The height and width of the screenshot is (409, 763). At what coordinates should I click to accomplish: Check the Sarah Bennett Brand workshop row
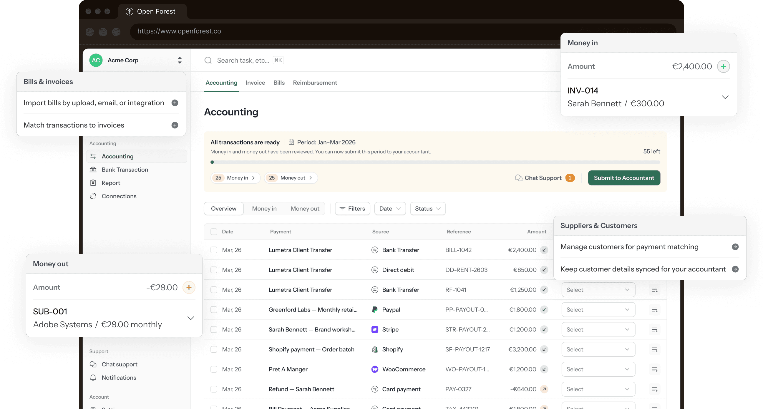point(213,329)
